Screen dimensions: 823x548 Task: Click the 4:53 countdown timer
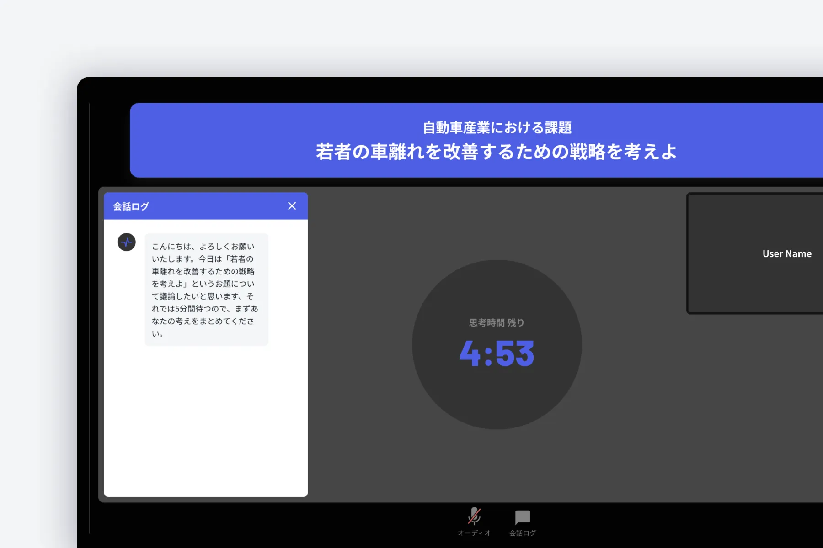click(x=497, y=353)
